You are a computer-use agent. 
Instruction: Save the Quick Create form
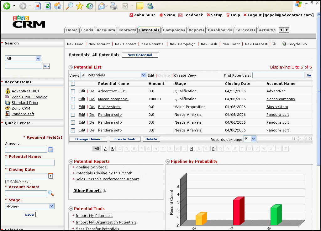tap(29, 215)
